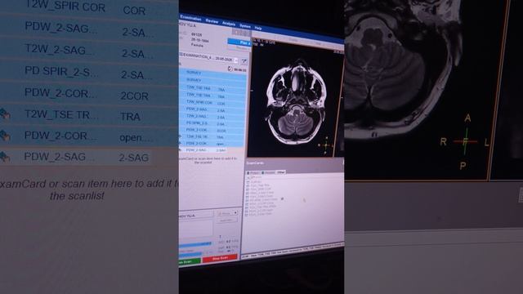The height and width of the screenshot is (294, 523).
Task: Click the upper blue scan progress bar
Action: [x=195, y=244]
